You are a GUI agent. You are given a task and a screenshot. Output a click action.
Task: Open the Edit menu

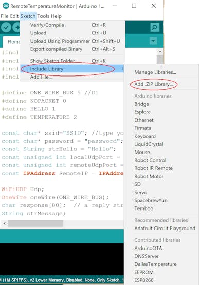(x=14, y=16)
